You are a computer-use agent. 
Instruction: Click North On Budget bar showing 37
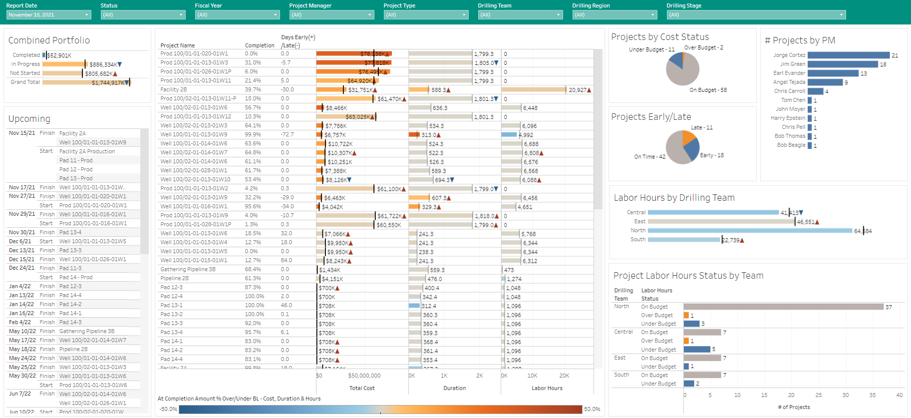[783, 307]
